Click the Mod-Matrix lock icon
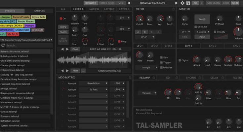This screenshot has height=132, width=243. coord(131,78)
